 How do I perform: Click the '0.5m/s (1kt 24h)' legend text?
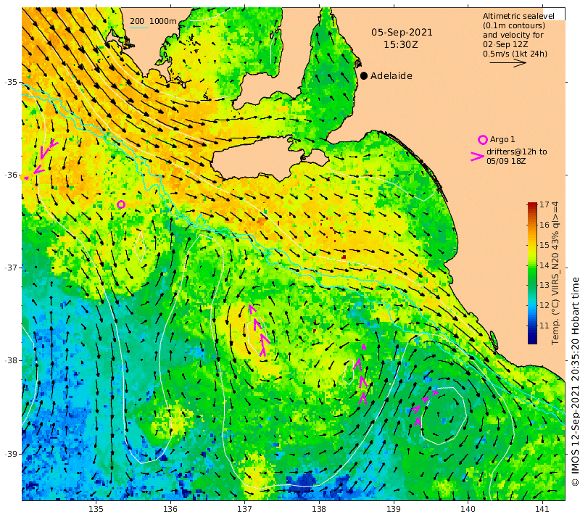515,54
